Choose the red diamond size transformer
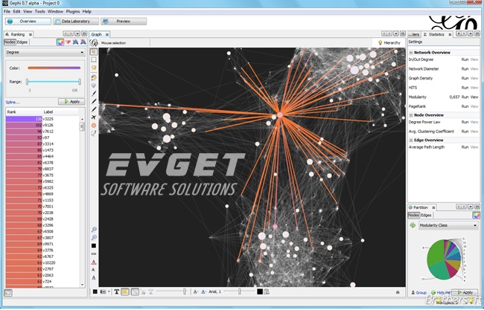484x310 pixels. 68,42
